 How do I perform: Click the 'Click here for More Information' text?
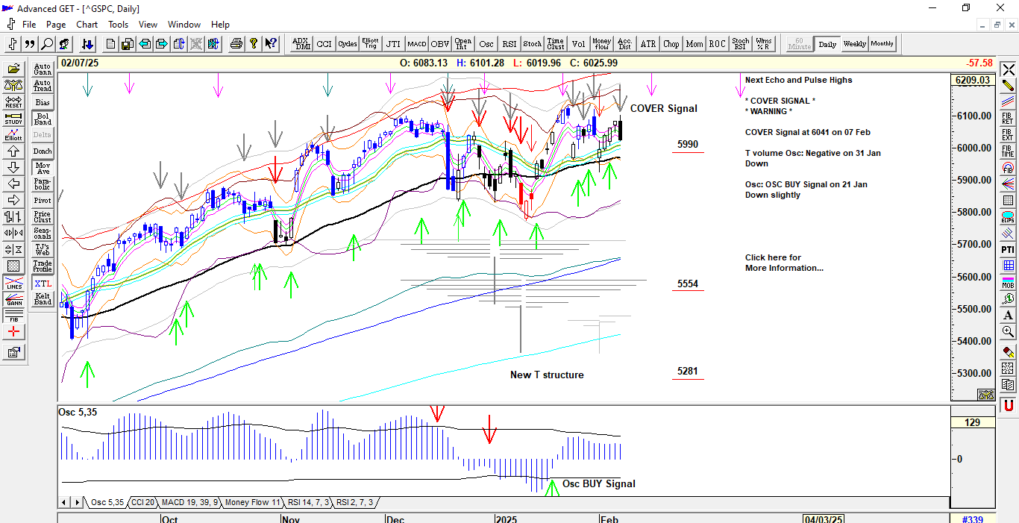(x=783, y=263)
